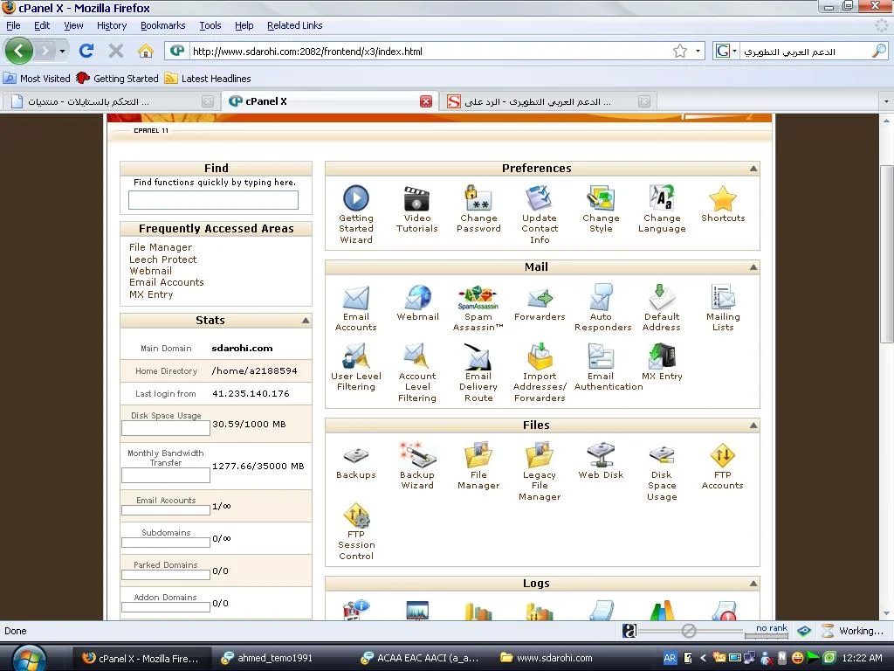
Task: Launch the Backup Wizard
Action: pos(416,454)
